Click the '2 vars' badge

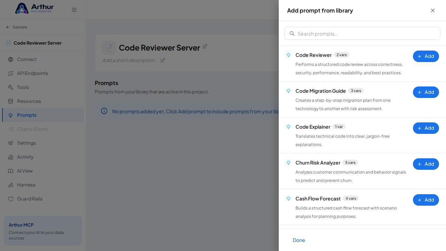click(x=341, y=55)
